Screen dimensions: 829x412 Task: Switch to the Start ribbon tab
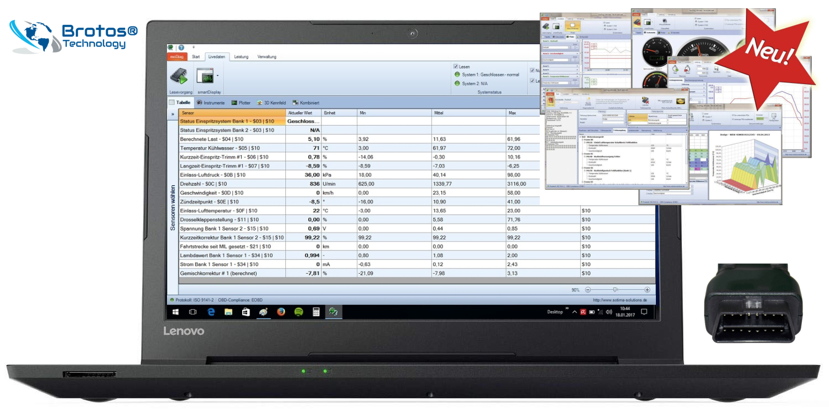196,56
